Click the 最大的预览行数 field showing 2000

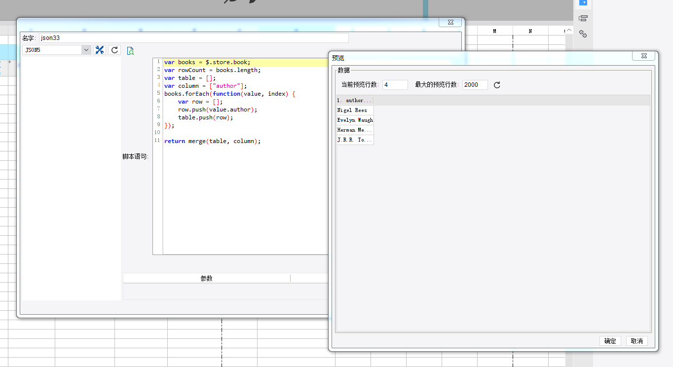click(x=475, y=85)
